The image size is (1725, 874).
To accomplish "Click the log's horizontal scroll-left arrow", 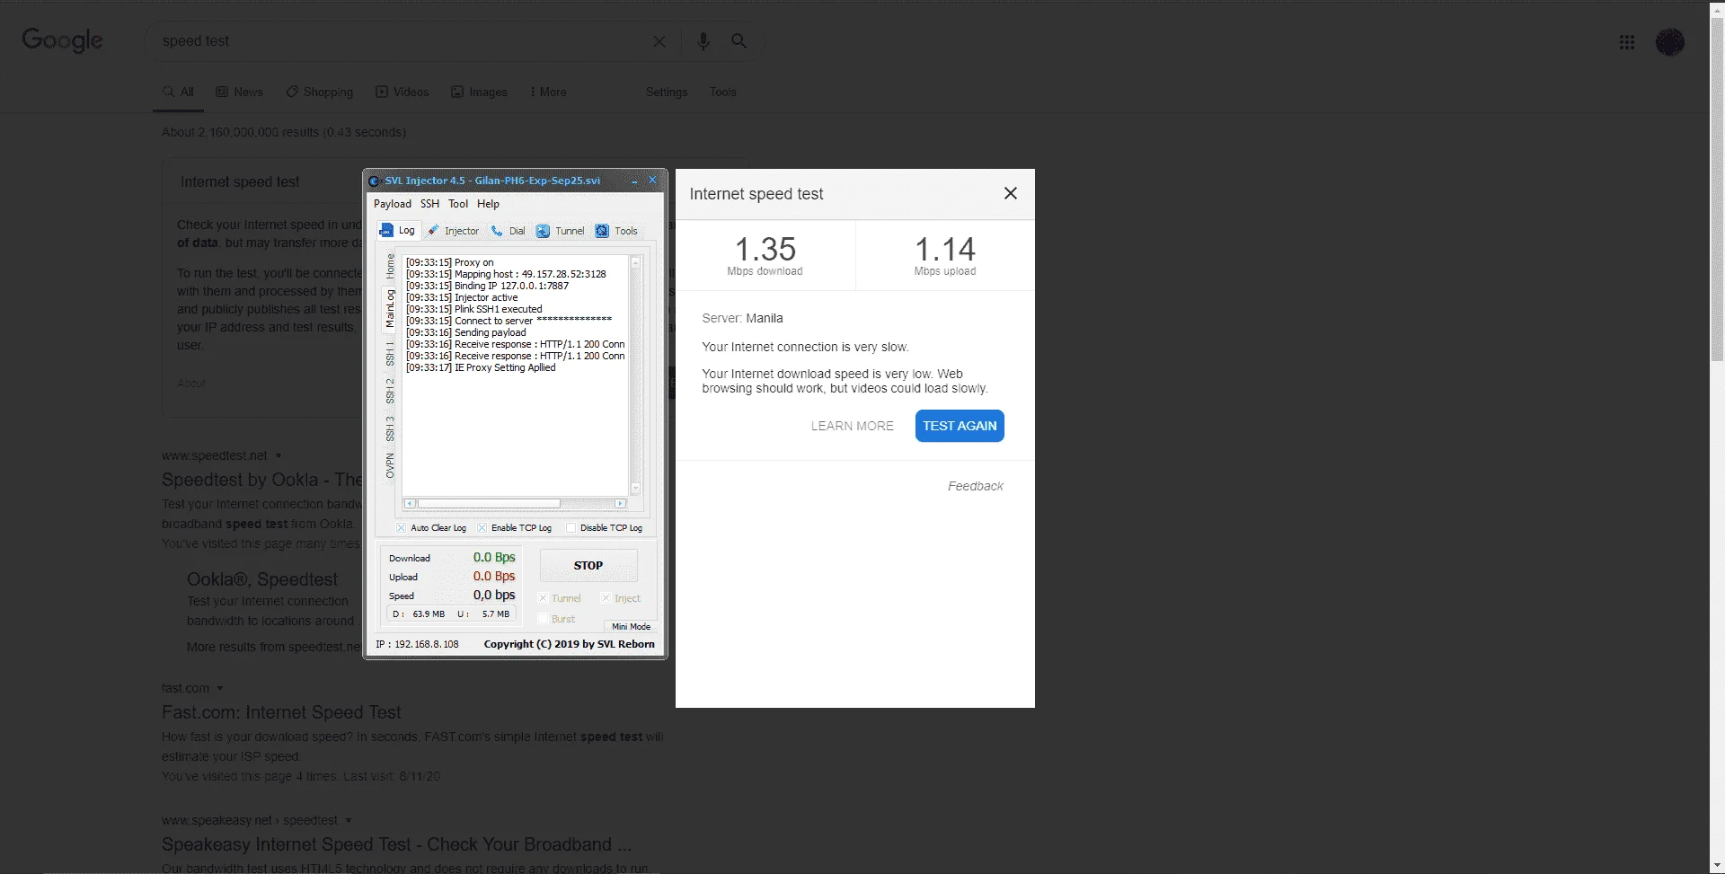I will pyautogui.click(x=410, y=504).
